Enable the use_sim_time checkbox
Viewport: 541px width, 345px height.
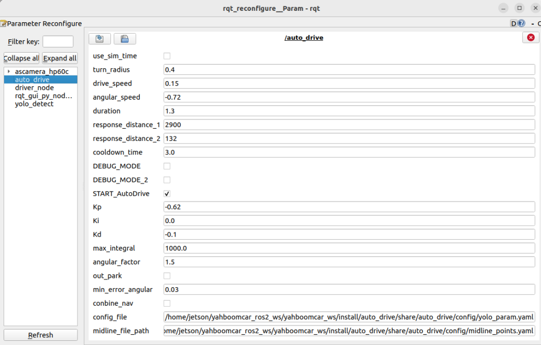click(x=167, y=56)
